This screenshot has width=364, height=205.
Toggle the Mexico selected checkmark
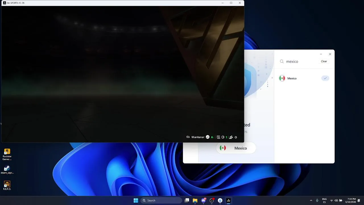325,78
